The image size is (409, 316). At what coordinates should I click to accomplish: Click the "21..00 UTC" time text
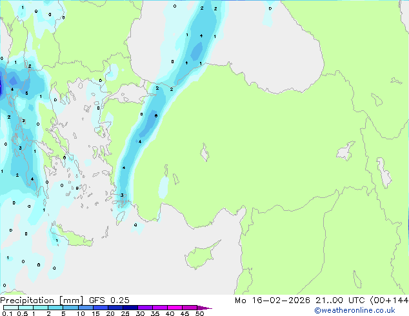tap(340, 301)
